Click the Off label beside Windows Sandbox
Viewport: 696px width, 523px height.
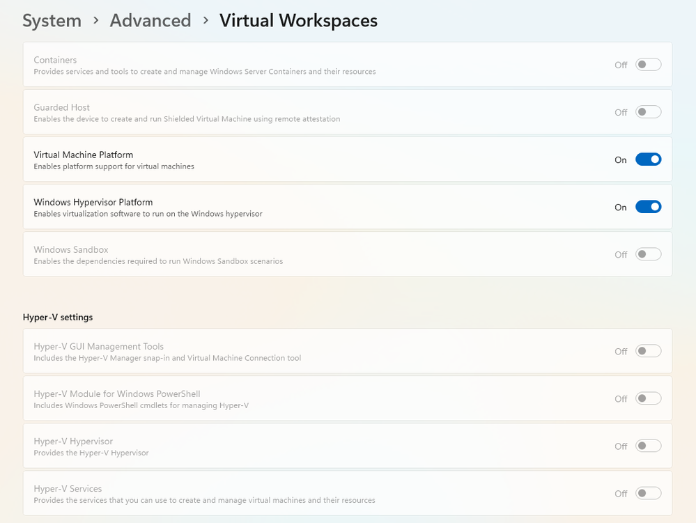[x=621, y=255]
